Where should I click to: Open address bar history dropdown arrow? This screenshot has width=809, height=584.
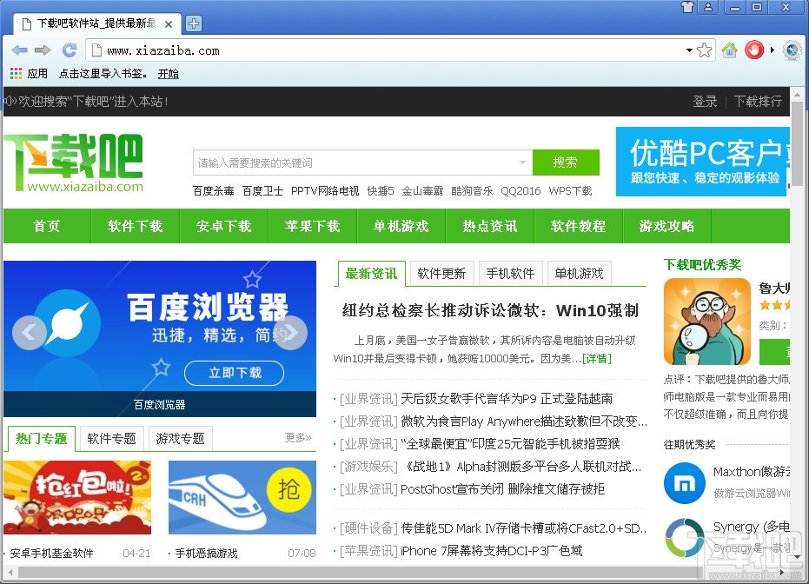(689, 50)
